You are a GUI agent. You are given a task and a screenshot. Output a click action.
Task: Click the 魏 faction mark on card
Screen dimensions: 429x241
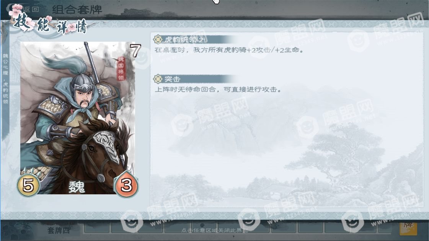pos(77,187)
